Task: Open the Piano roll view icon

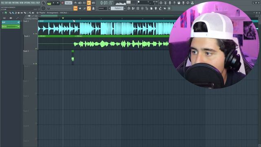Action: (133, 8)
